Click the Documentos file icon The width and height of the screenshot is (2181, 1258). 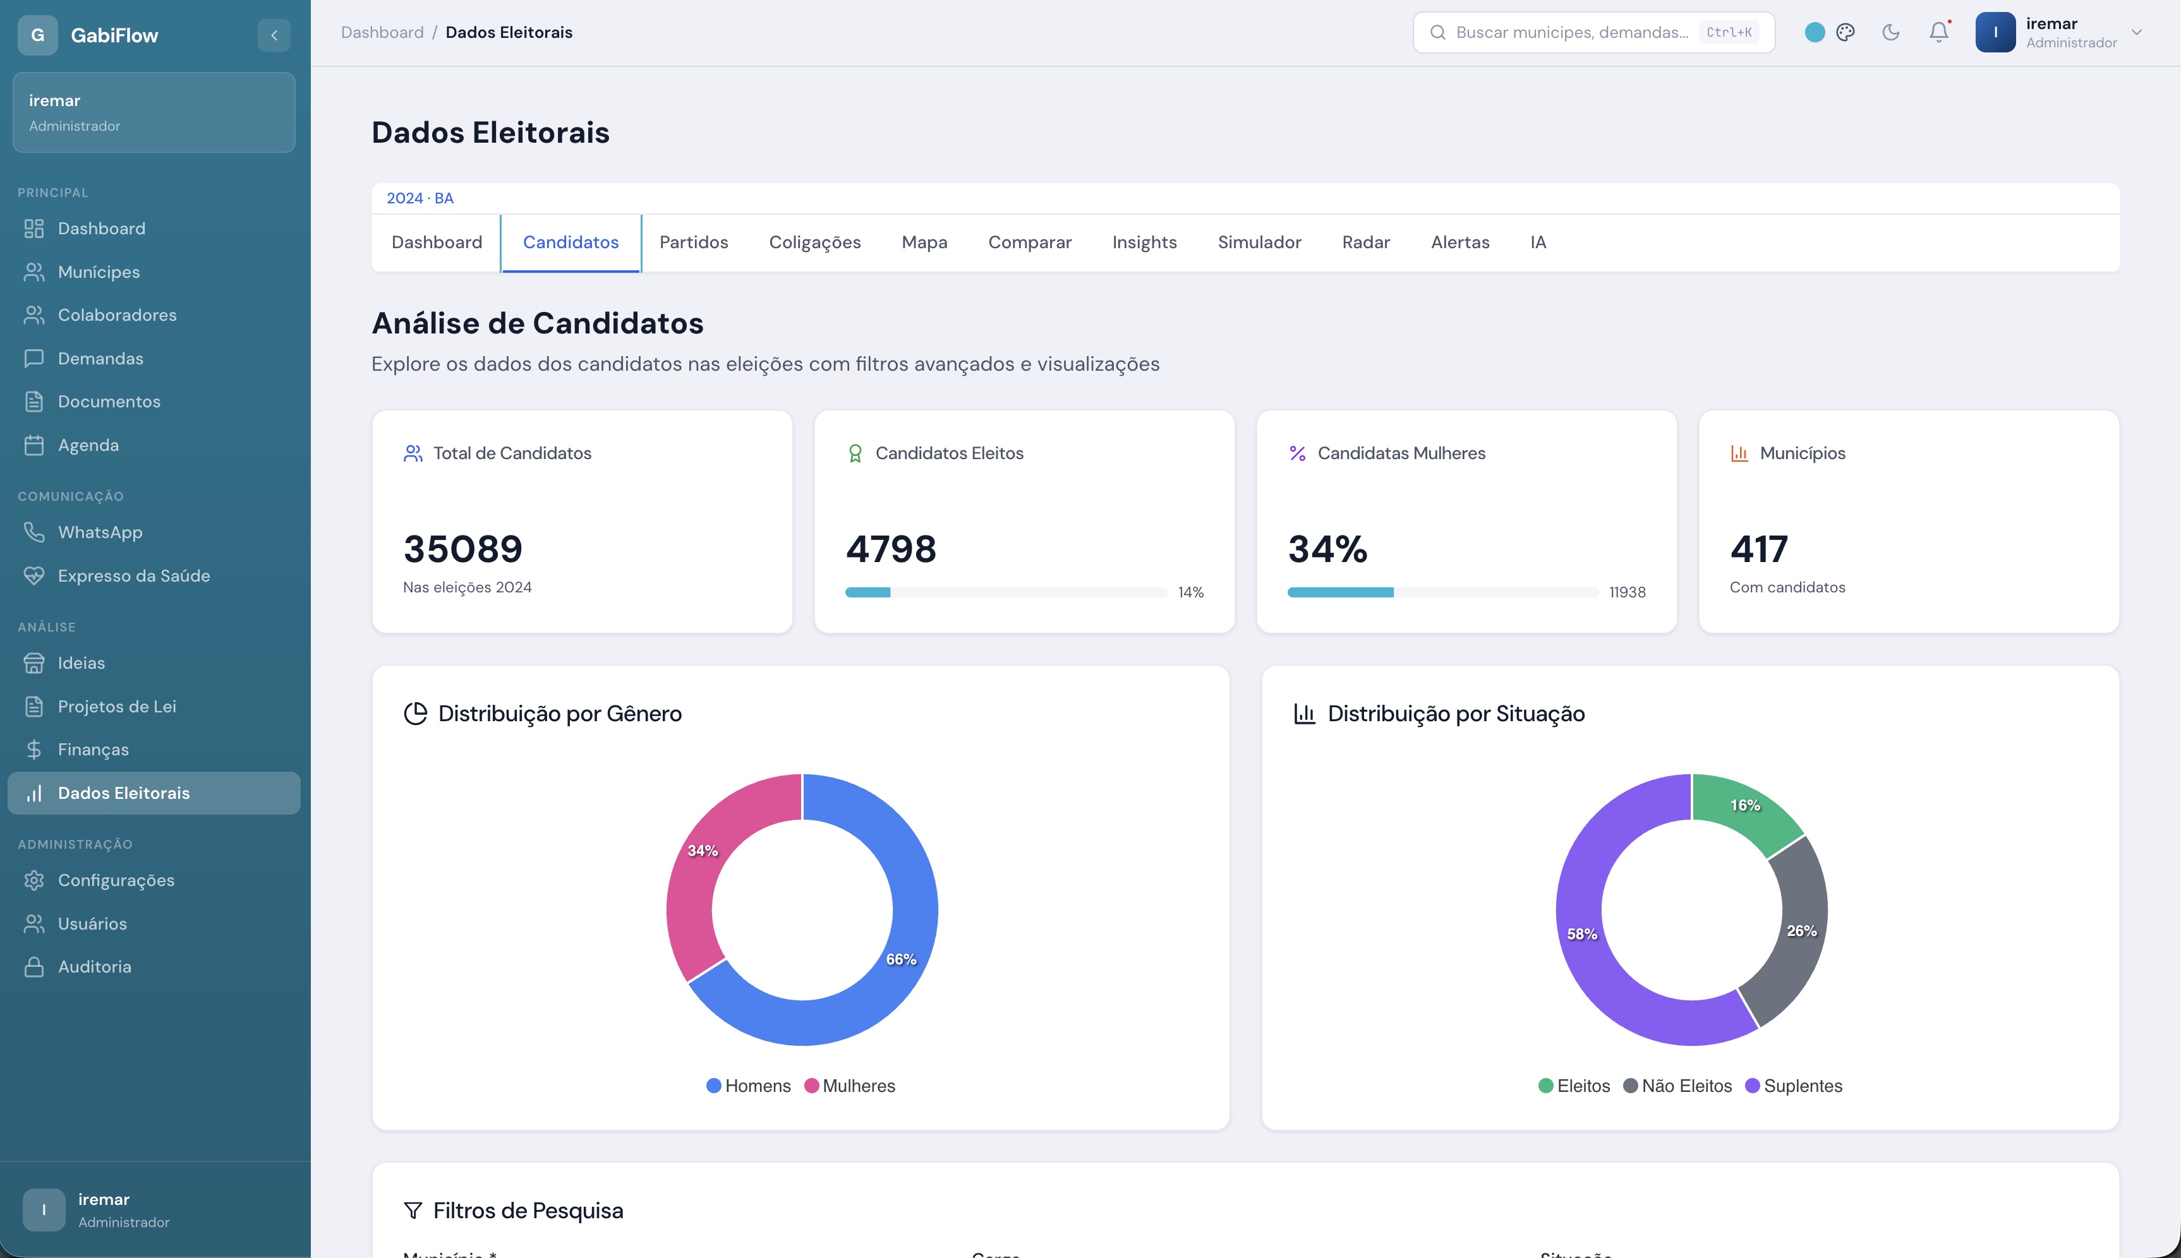click(x=33, y=402)
